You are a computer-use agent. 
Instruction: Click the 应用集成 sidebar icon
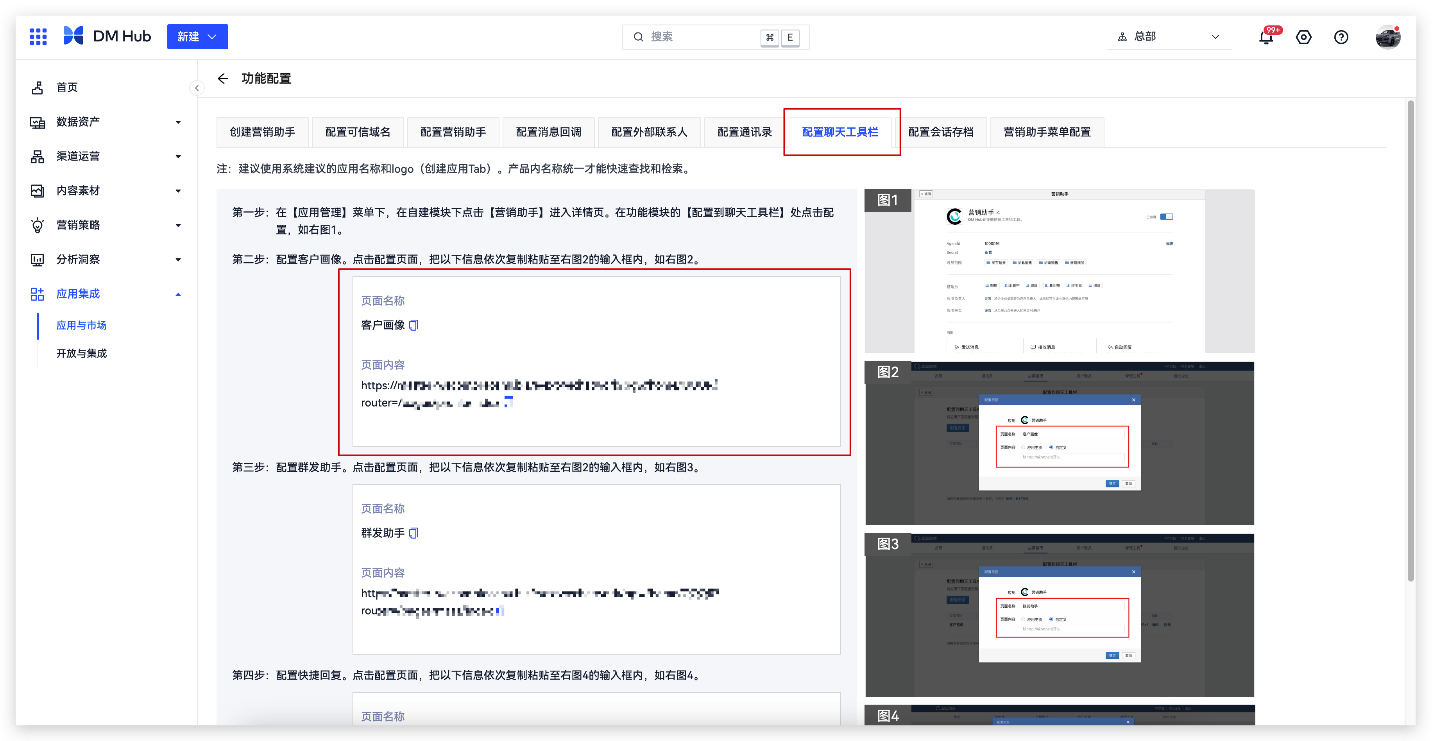point(37,294)
